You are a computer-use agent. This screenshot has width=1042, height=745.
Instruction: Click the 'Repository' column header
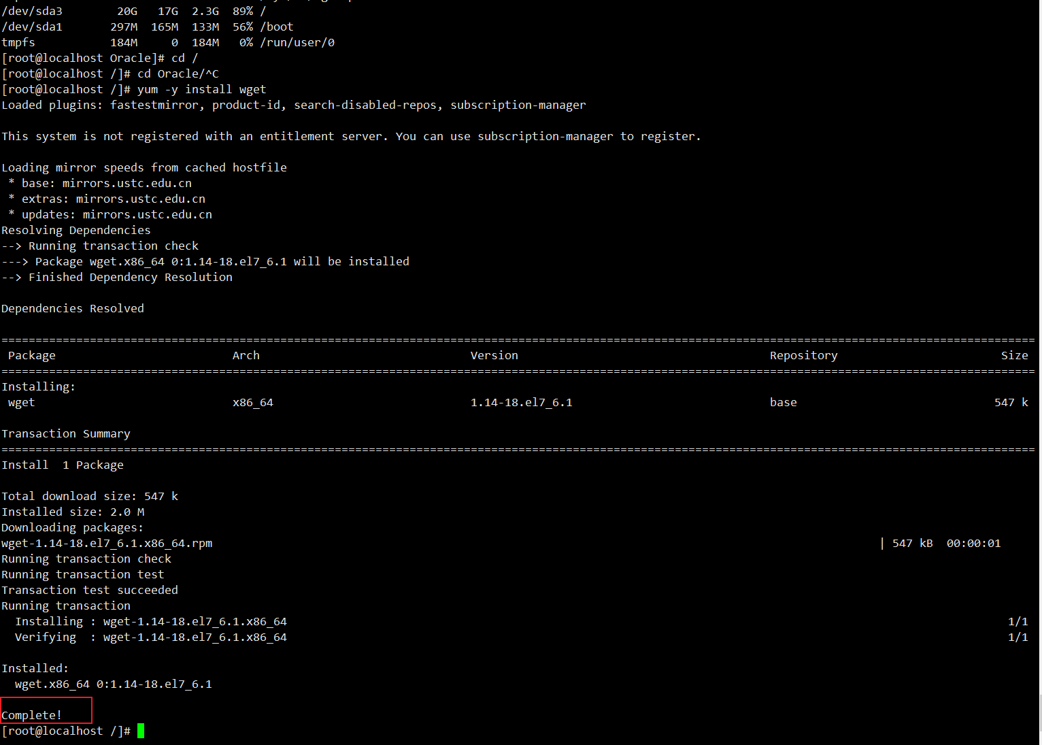[x=804, y=355]
